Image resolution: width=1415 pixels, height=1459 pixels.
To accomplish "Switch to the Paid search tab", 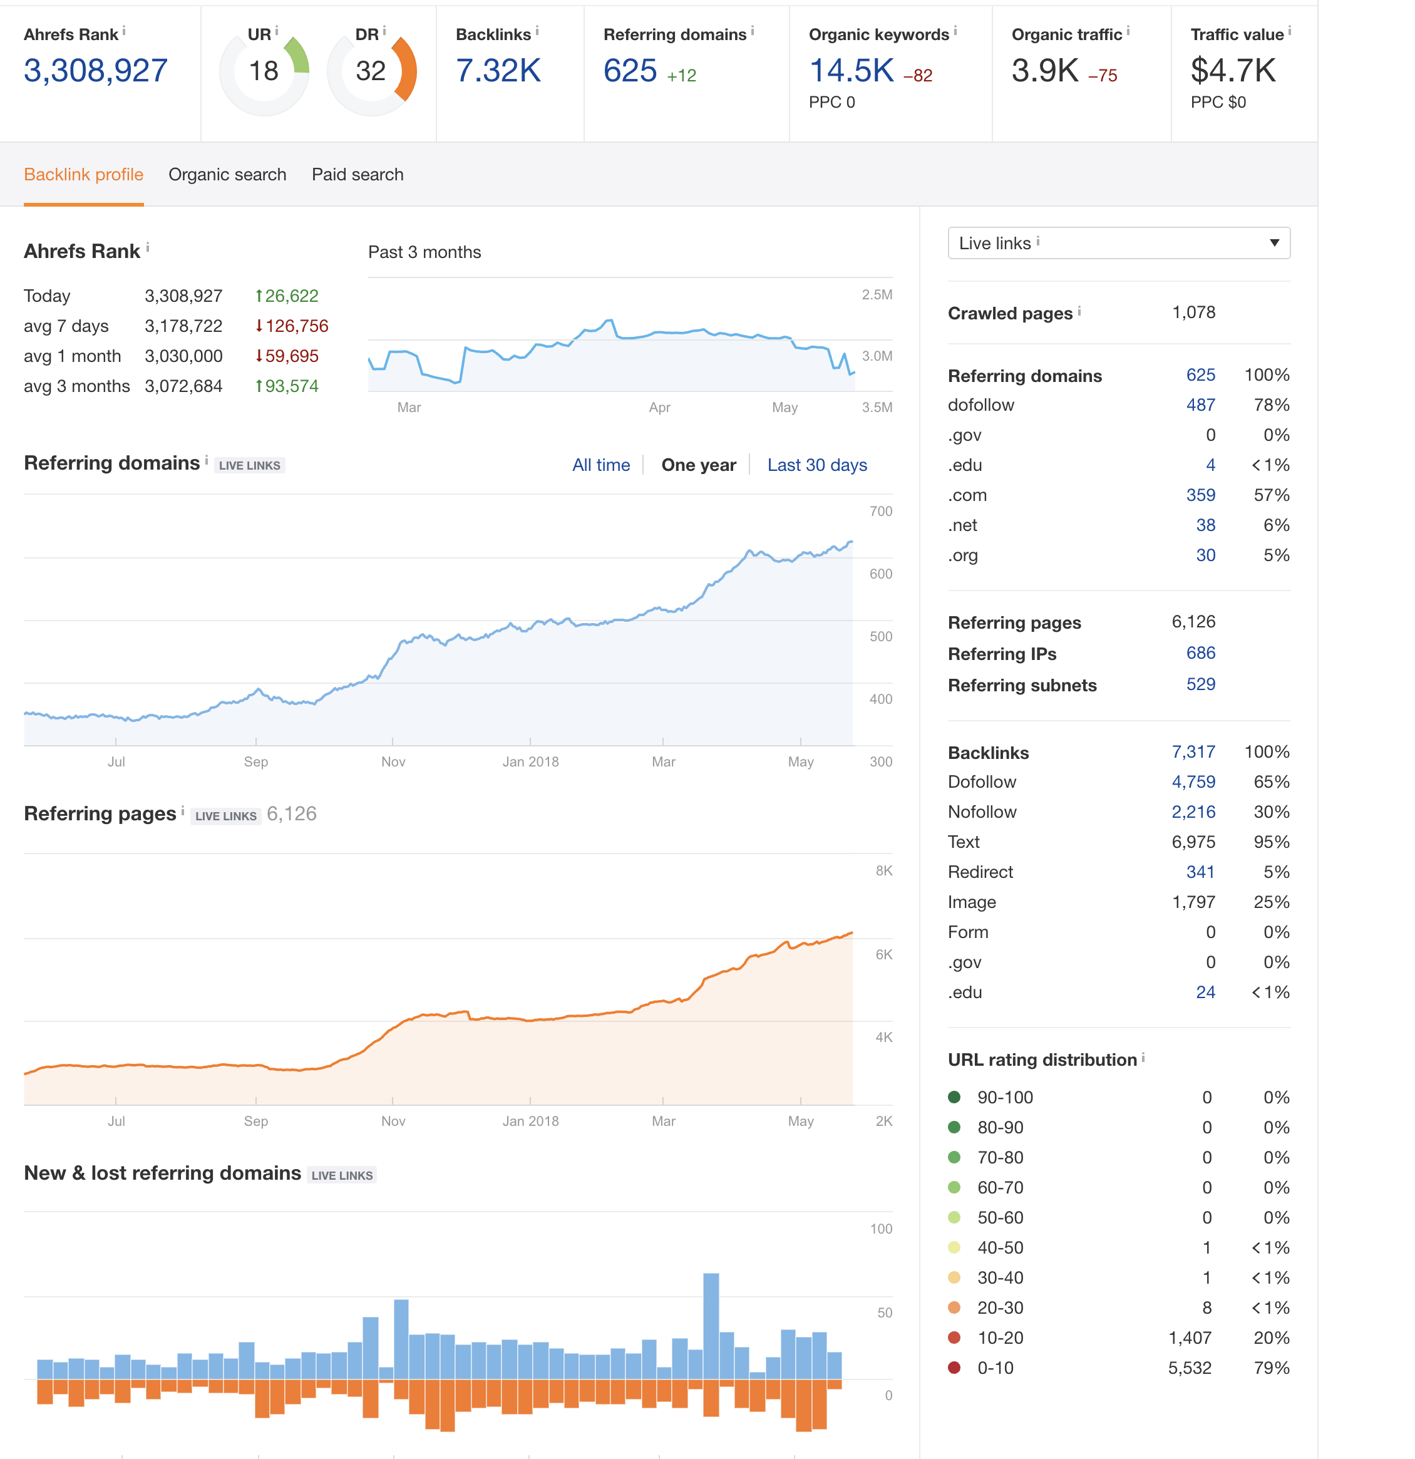I will pos(358,174).
